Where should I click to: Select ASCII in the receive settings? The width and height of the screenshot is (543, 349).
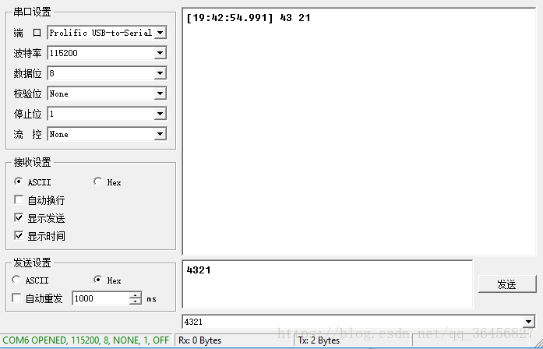pyautogui.click(x=32, y=182)
